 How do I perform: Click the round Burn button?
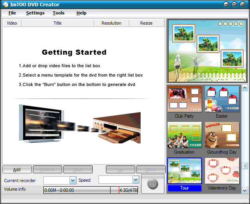(x=153, y=184)
